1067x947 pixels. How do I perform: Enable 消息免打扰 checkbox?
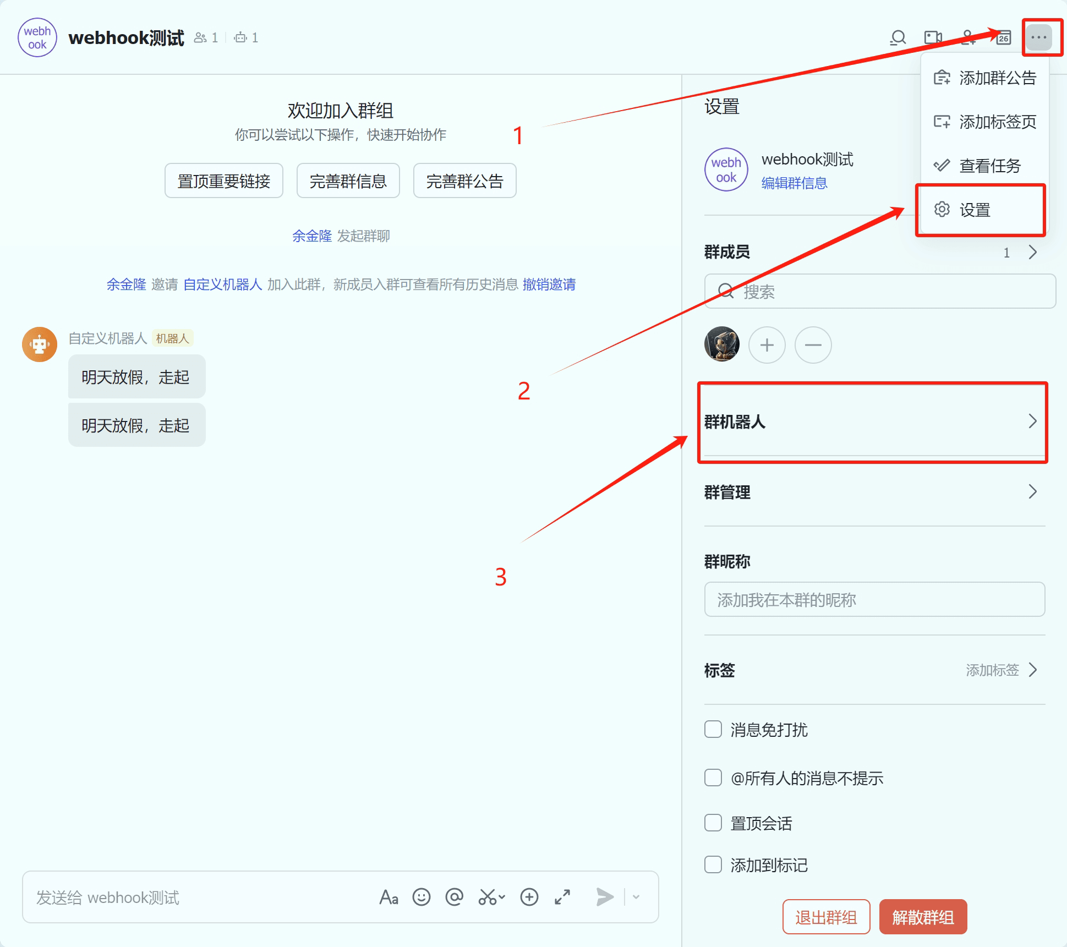pyautogui.click(x=713, y=730)
